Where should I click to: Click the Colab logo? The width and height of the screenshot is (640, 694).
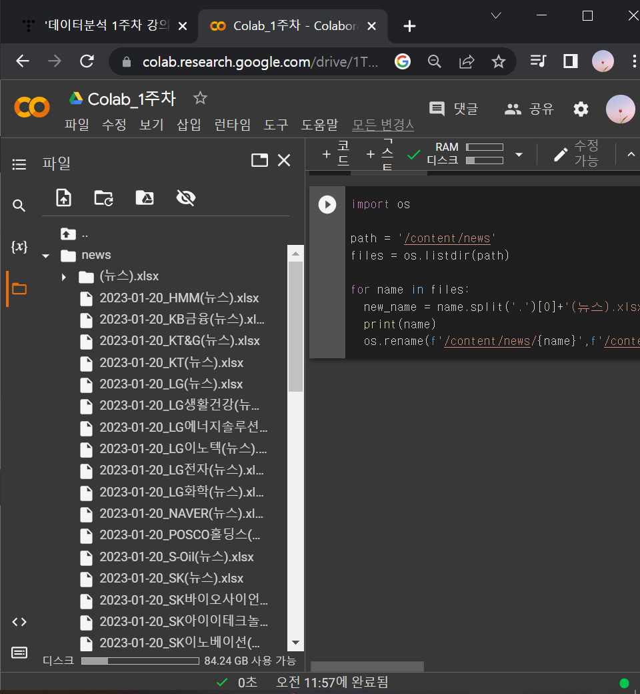tap(32, 107)
